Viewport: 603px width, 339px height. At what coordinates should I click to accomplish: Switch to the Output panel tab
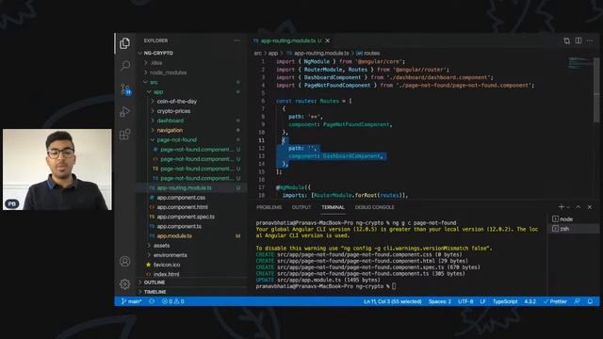point(301,207)
